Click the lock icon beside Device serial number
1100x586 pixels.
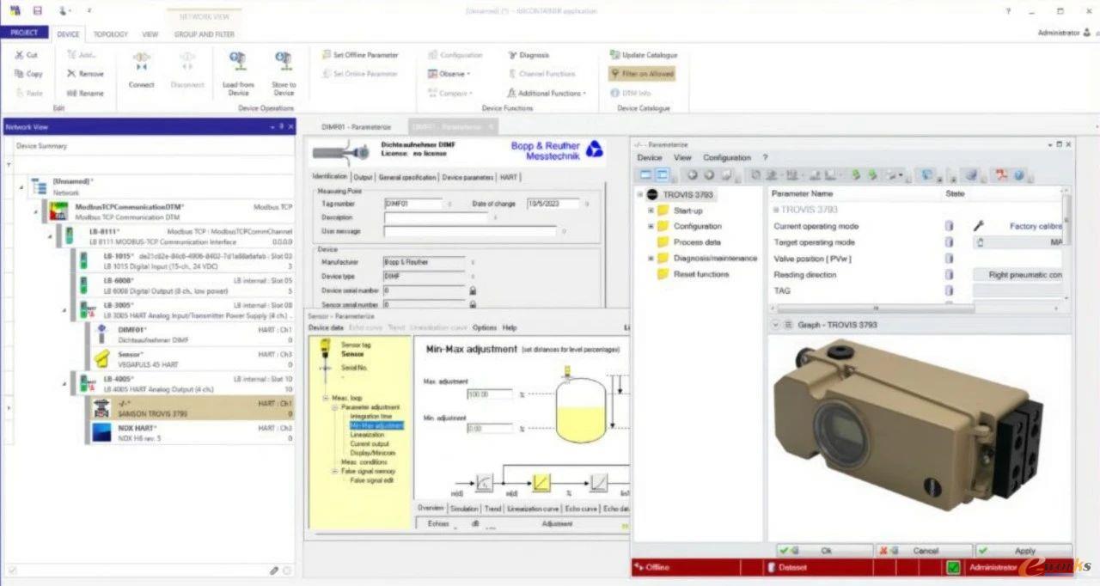pos(473,290)
